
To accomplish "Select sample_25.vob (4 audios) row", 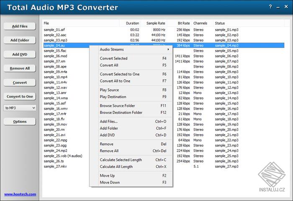I will coord(63,156).
